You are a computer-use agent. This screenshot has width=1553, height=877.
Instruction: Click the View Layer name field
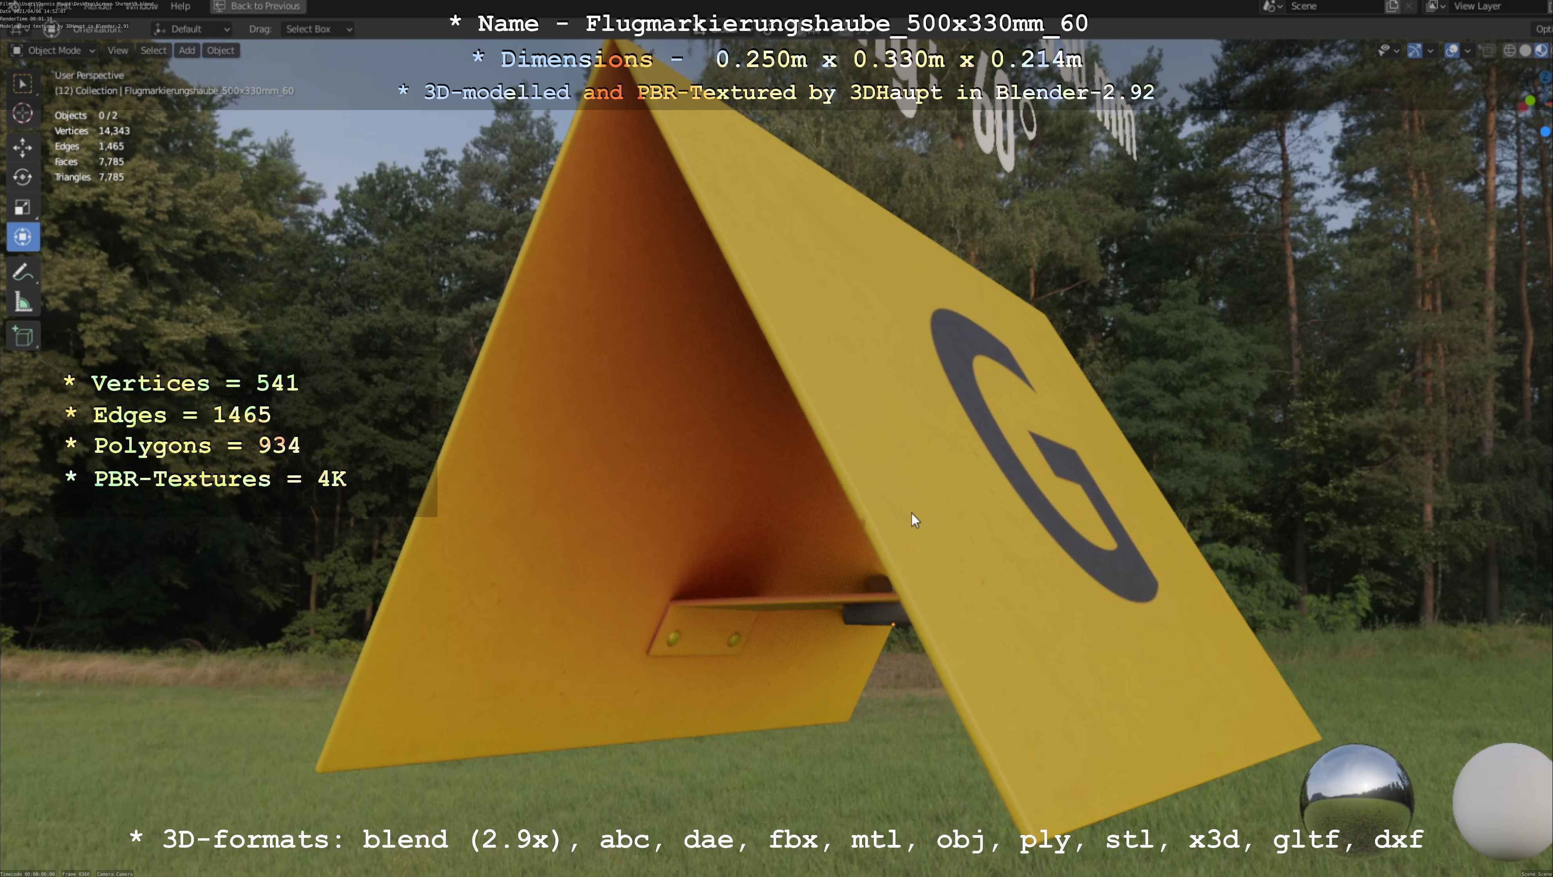1497,6
